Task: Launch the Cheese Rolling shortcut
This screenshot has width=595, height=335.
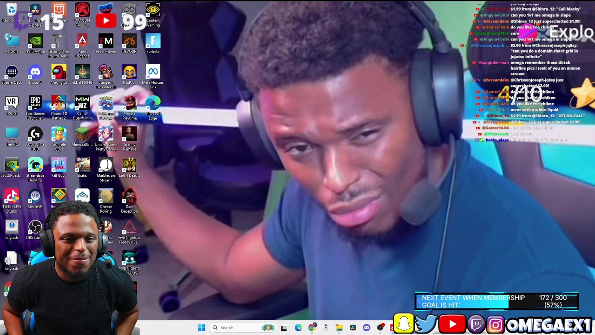Action: click(x=106, y=201)
